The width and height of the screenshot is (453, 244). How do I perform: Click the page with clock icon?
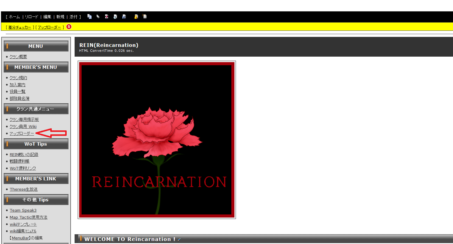click(115, 17)
